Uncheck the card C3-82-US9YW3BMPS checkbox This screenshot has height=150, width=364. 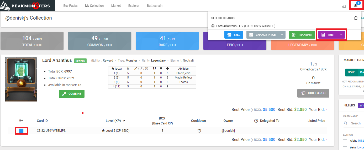point(21,130)
